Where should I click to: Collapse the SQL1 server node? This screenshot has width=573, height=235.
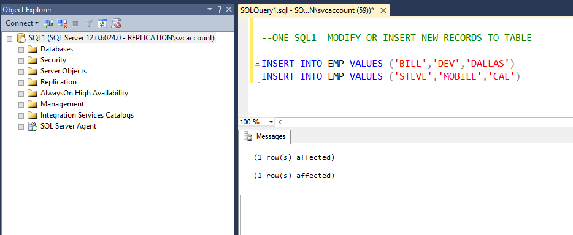pos(10,39)
